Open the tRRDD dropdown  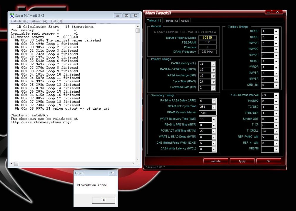[276, 38]
